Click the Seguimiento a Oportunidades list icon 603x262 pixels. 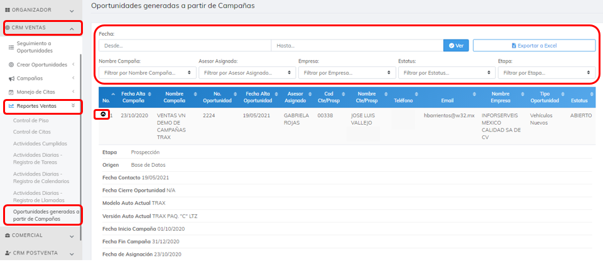tap(11, 47)
